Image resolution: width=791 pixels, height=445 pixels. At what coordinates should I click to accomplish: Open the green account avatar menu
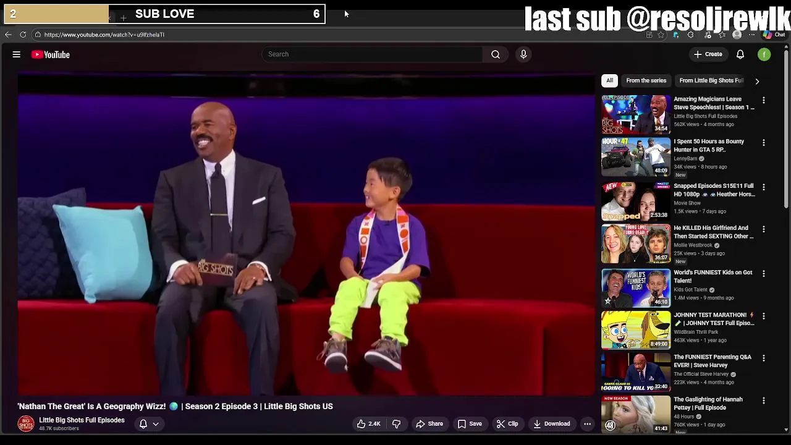[x=764, y=54]
